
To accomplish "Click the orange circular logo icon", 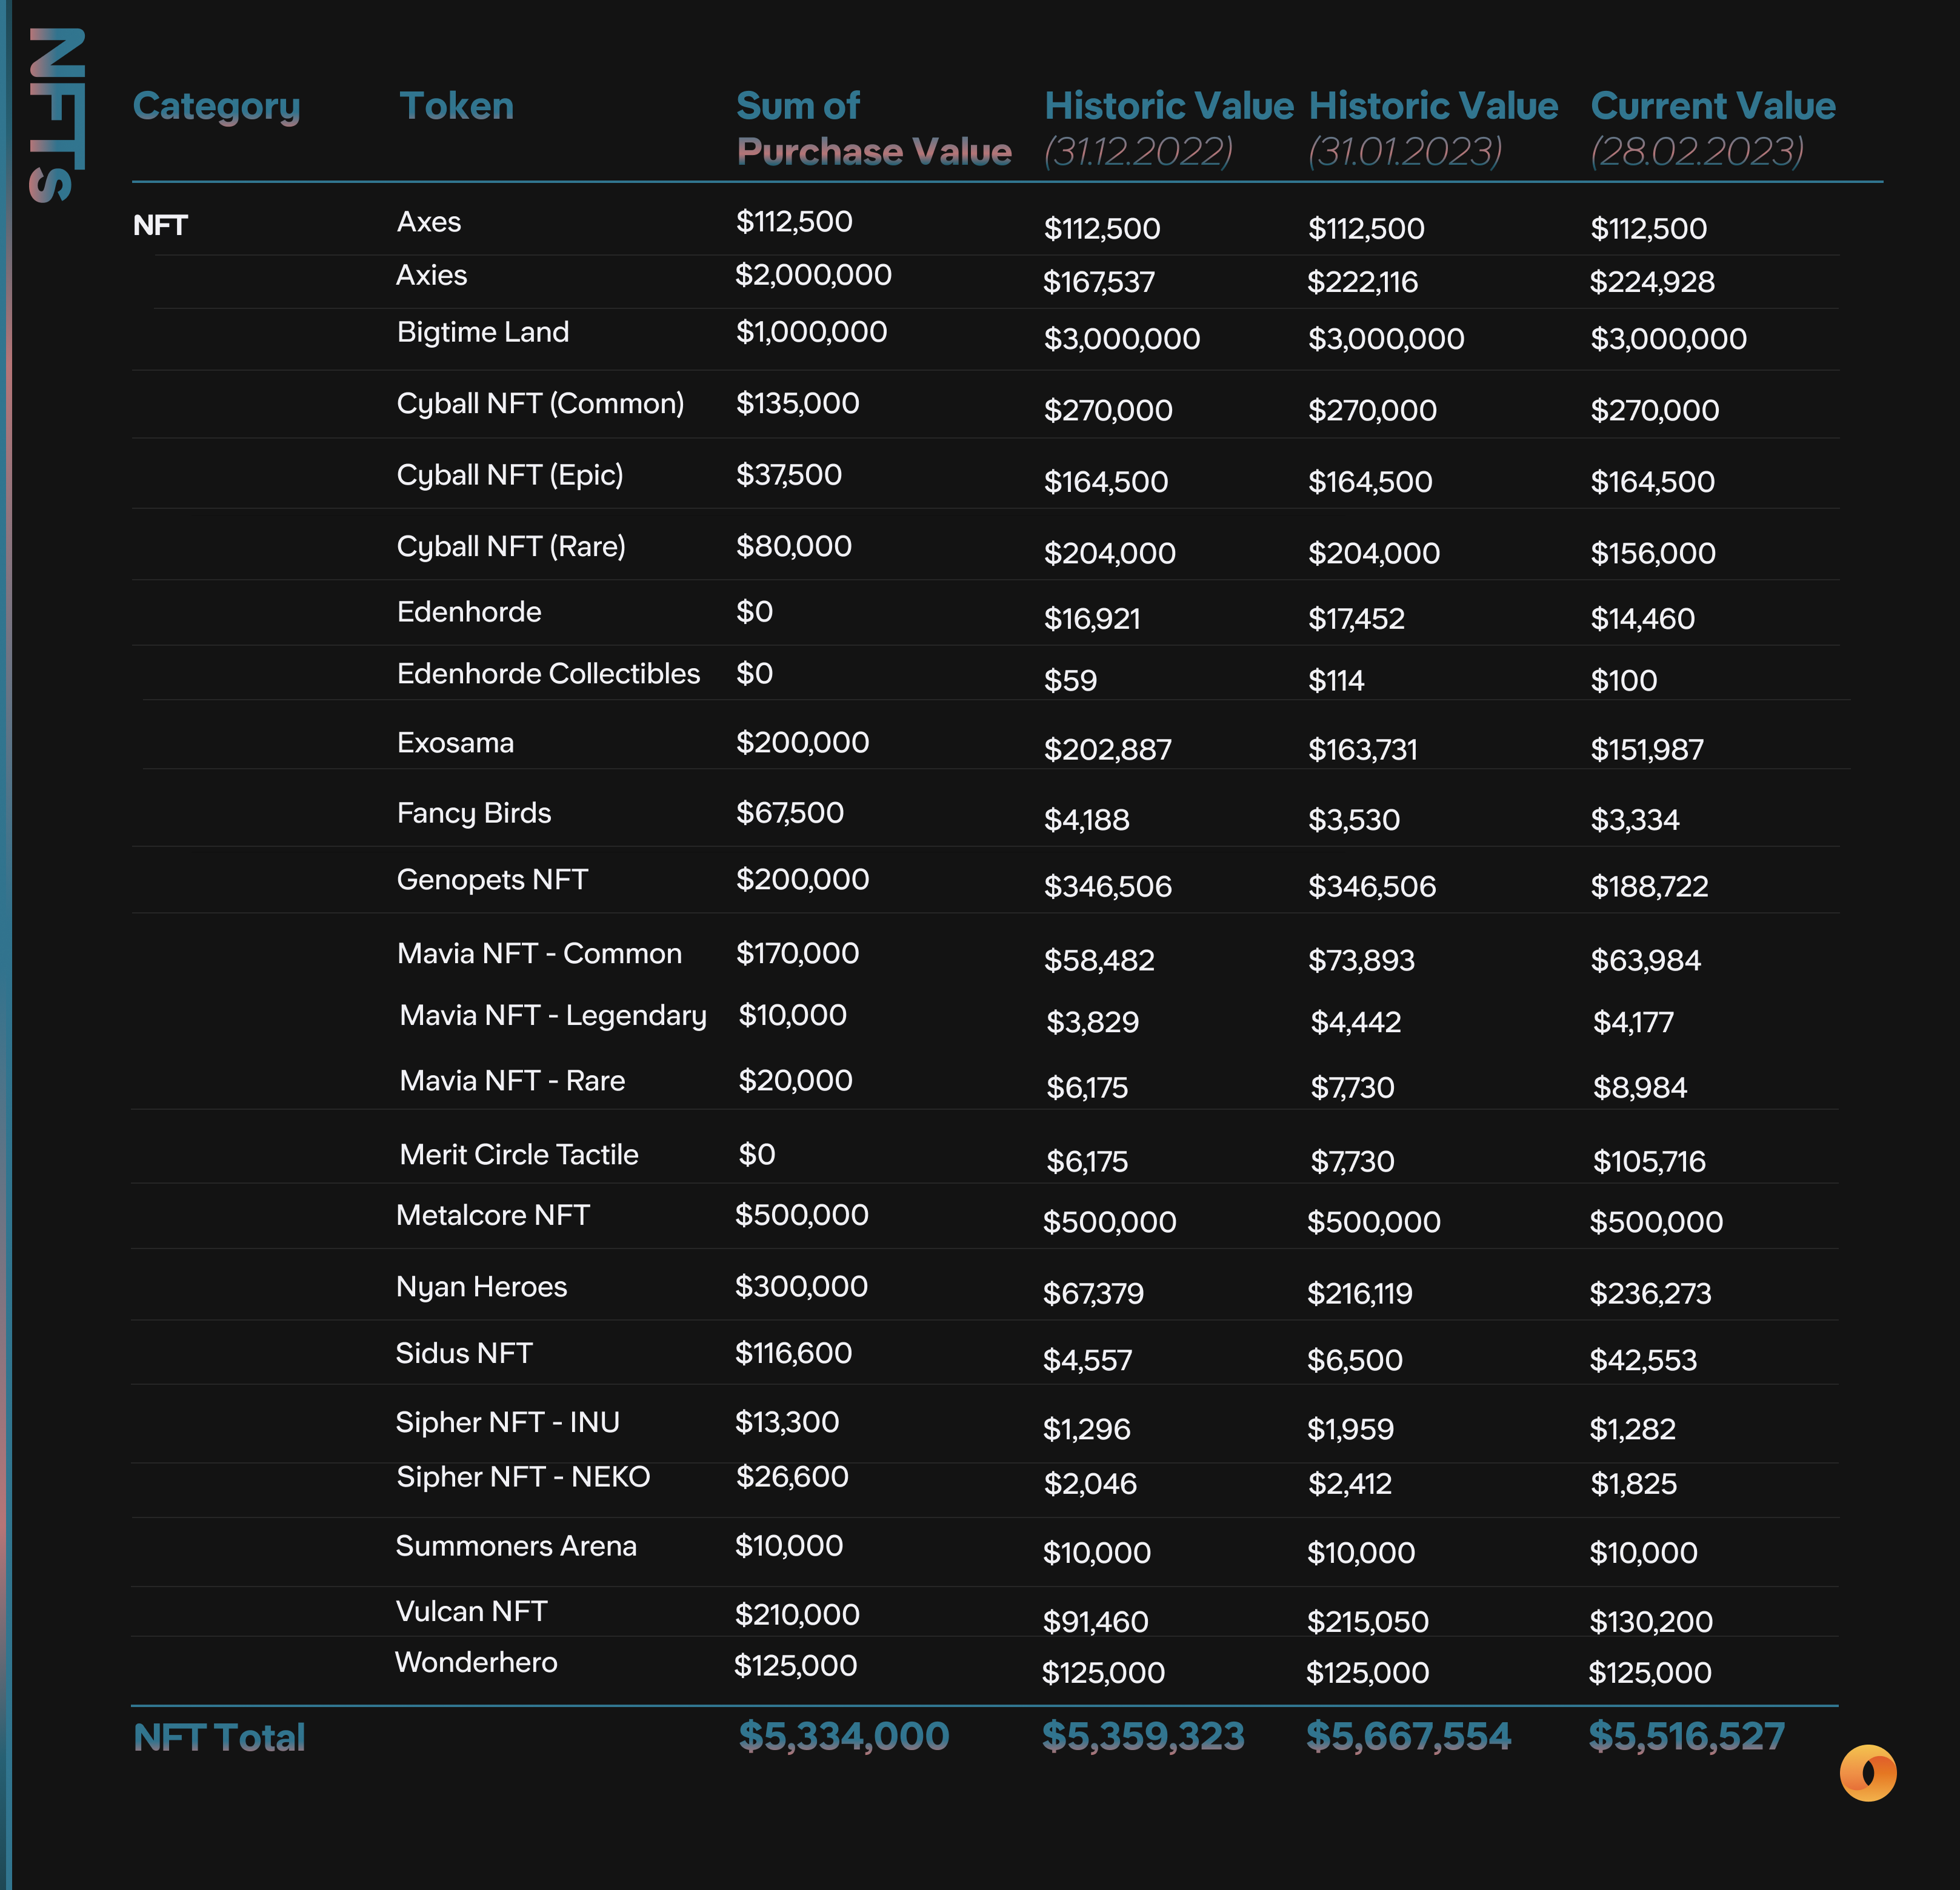I will (x=1867, y=1773).
